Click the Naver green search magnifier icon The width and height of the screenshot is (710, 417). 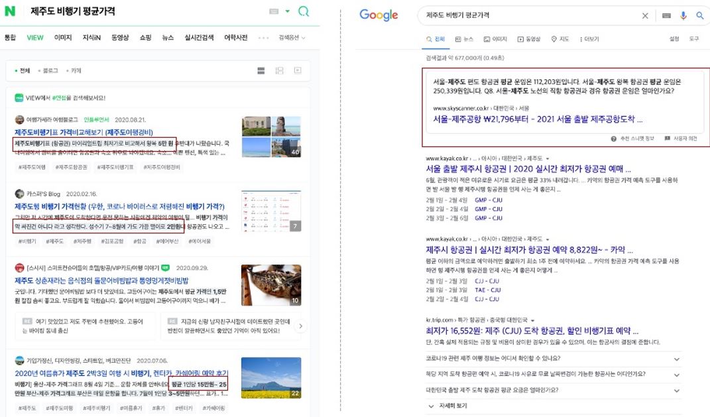pos(304,11)
